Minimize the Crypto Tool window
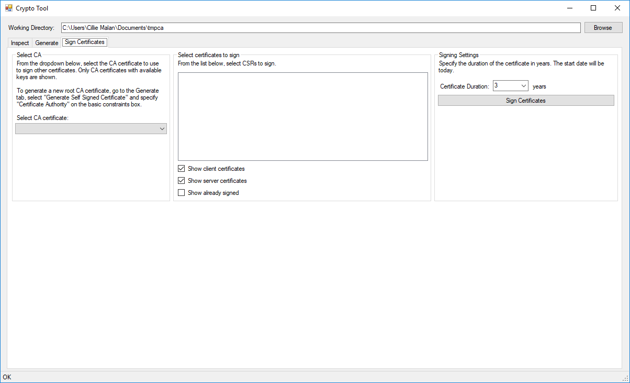Image resolution: width=630 pixels, height=383 pixels. click(x=569, y=8)
